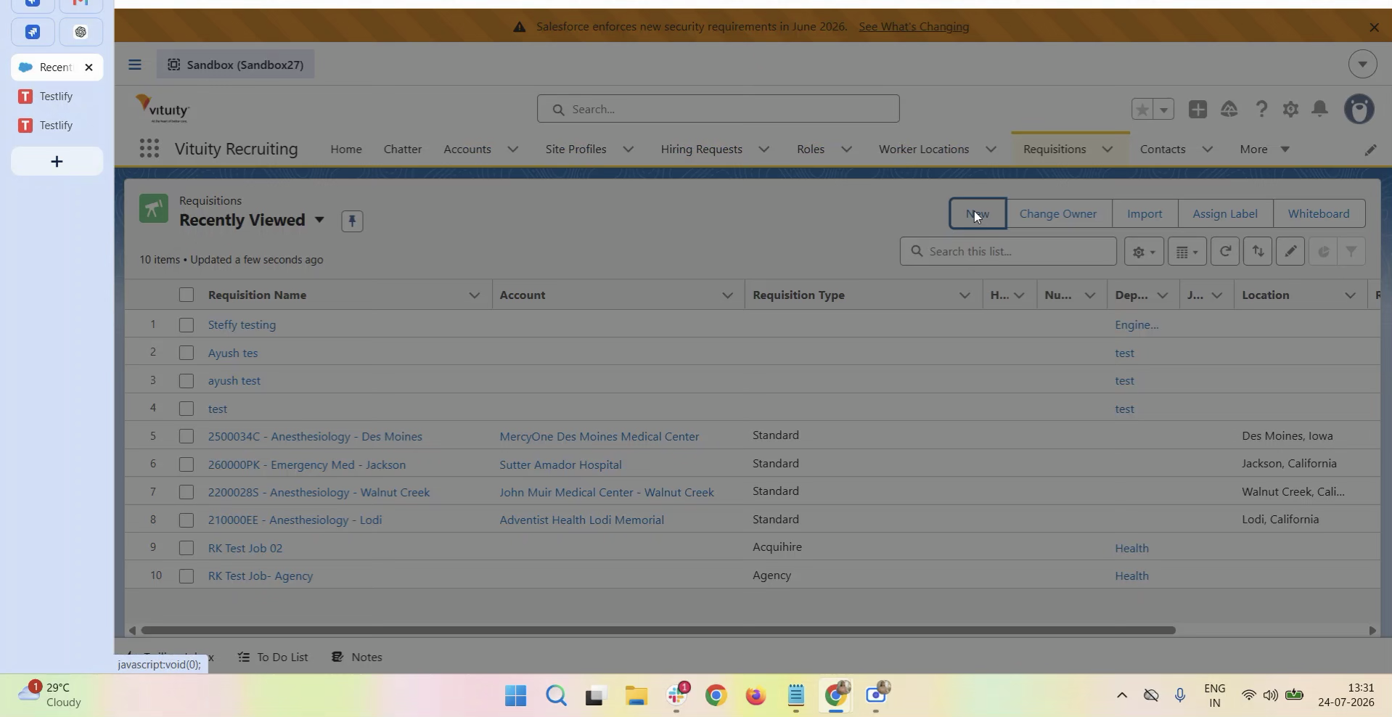
Task: Open Windows Start menu
Action: [x=515, y=696]
